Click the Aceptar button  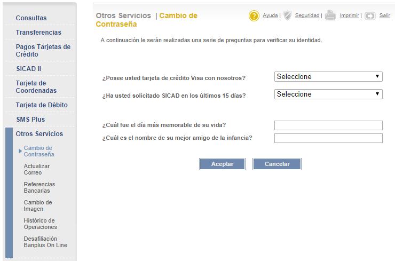coord(222,164)
